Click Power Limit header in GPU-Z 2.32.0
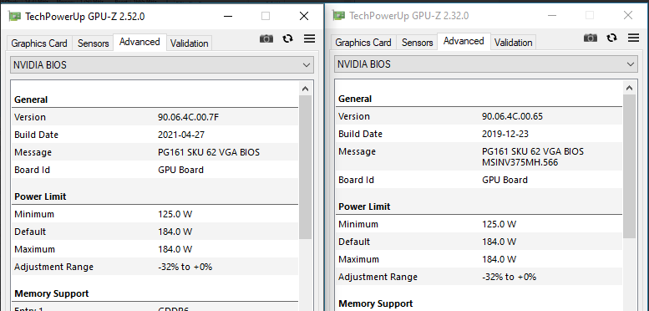The width and height of the screenshot is (649, 311). coord(364,206)
